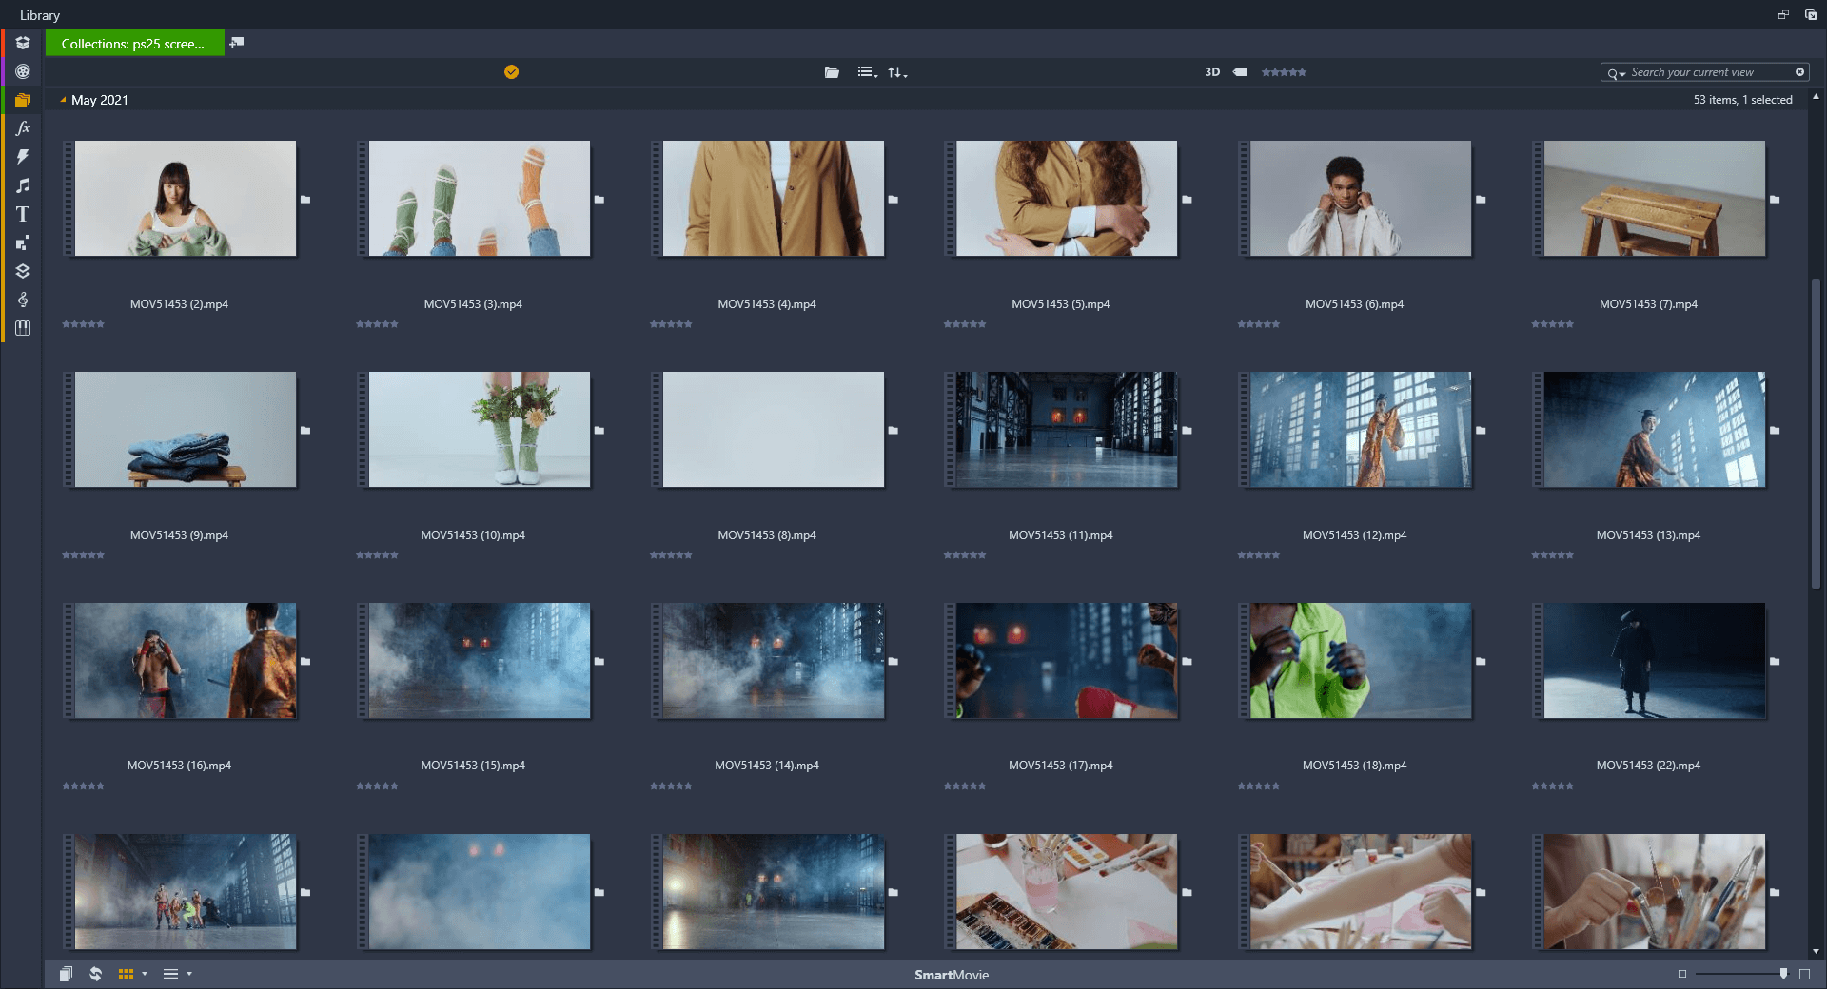Select the Montages and Templates category

click(22, 242)
